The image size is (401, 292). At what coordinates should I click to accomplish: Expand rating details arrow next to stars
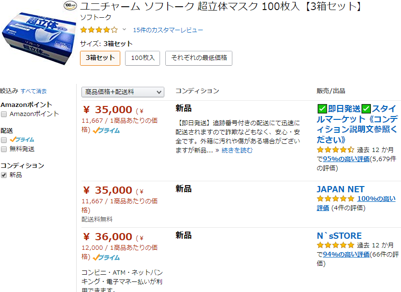click(125, 30)
